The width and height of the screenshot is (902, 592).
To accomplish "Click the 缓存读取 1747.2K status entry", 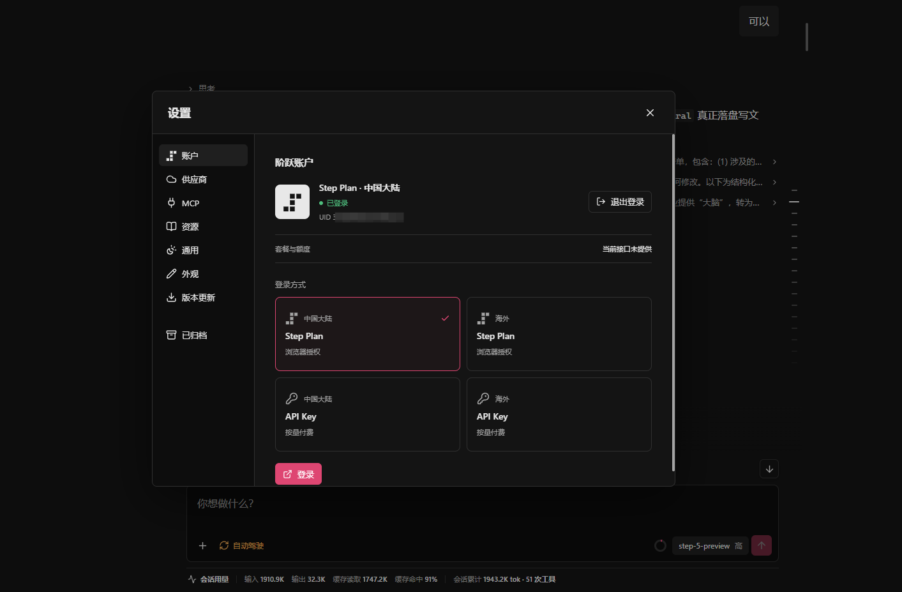I will pos(360,579).
